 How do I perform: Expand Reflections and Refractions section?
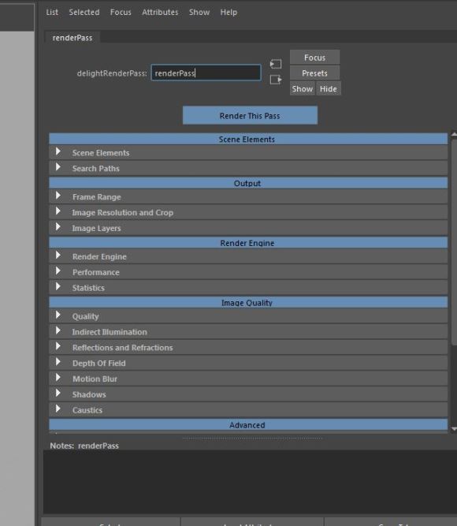(248, 347)
